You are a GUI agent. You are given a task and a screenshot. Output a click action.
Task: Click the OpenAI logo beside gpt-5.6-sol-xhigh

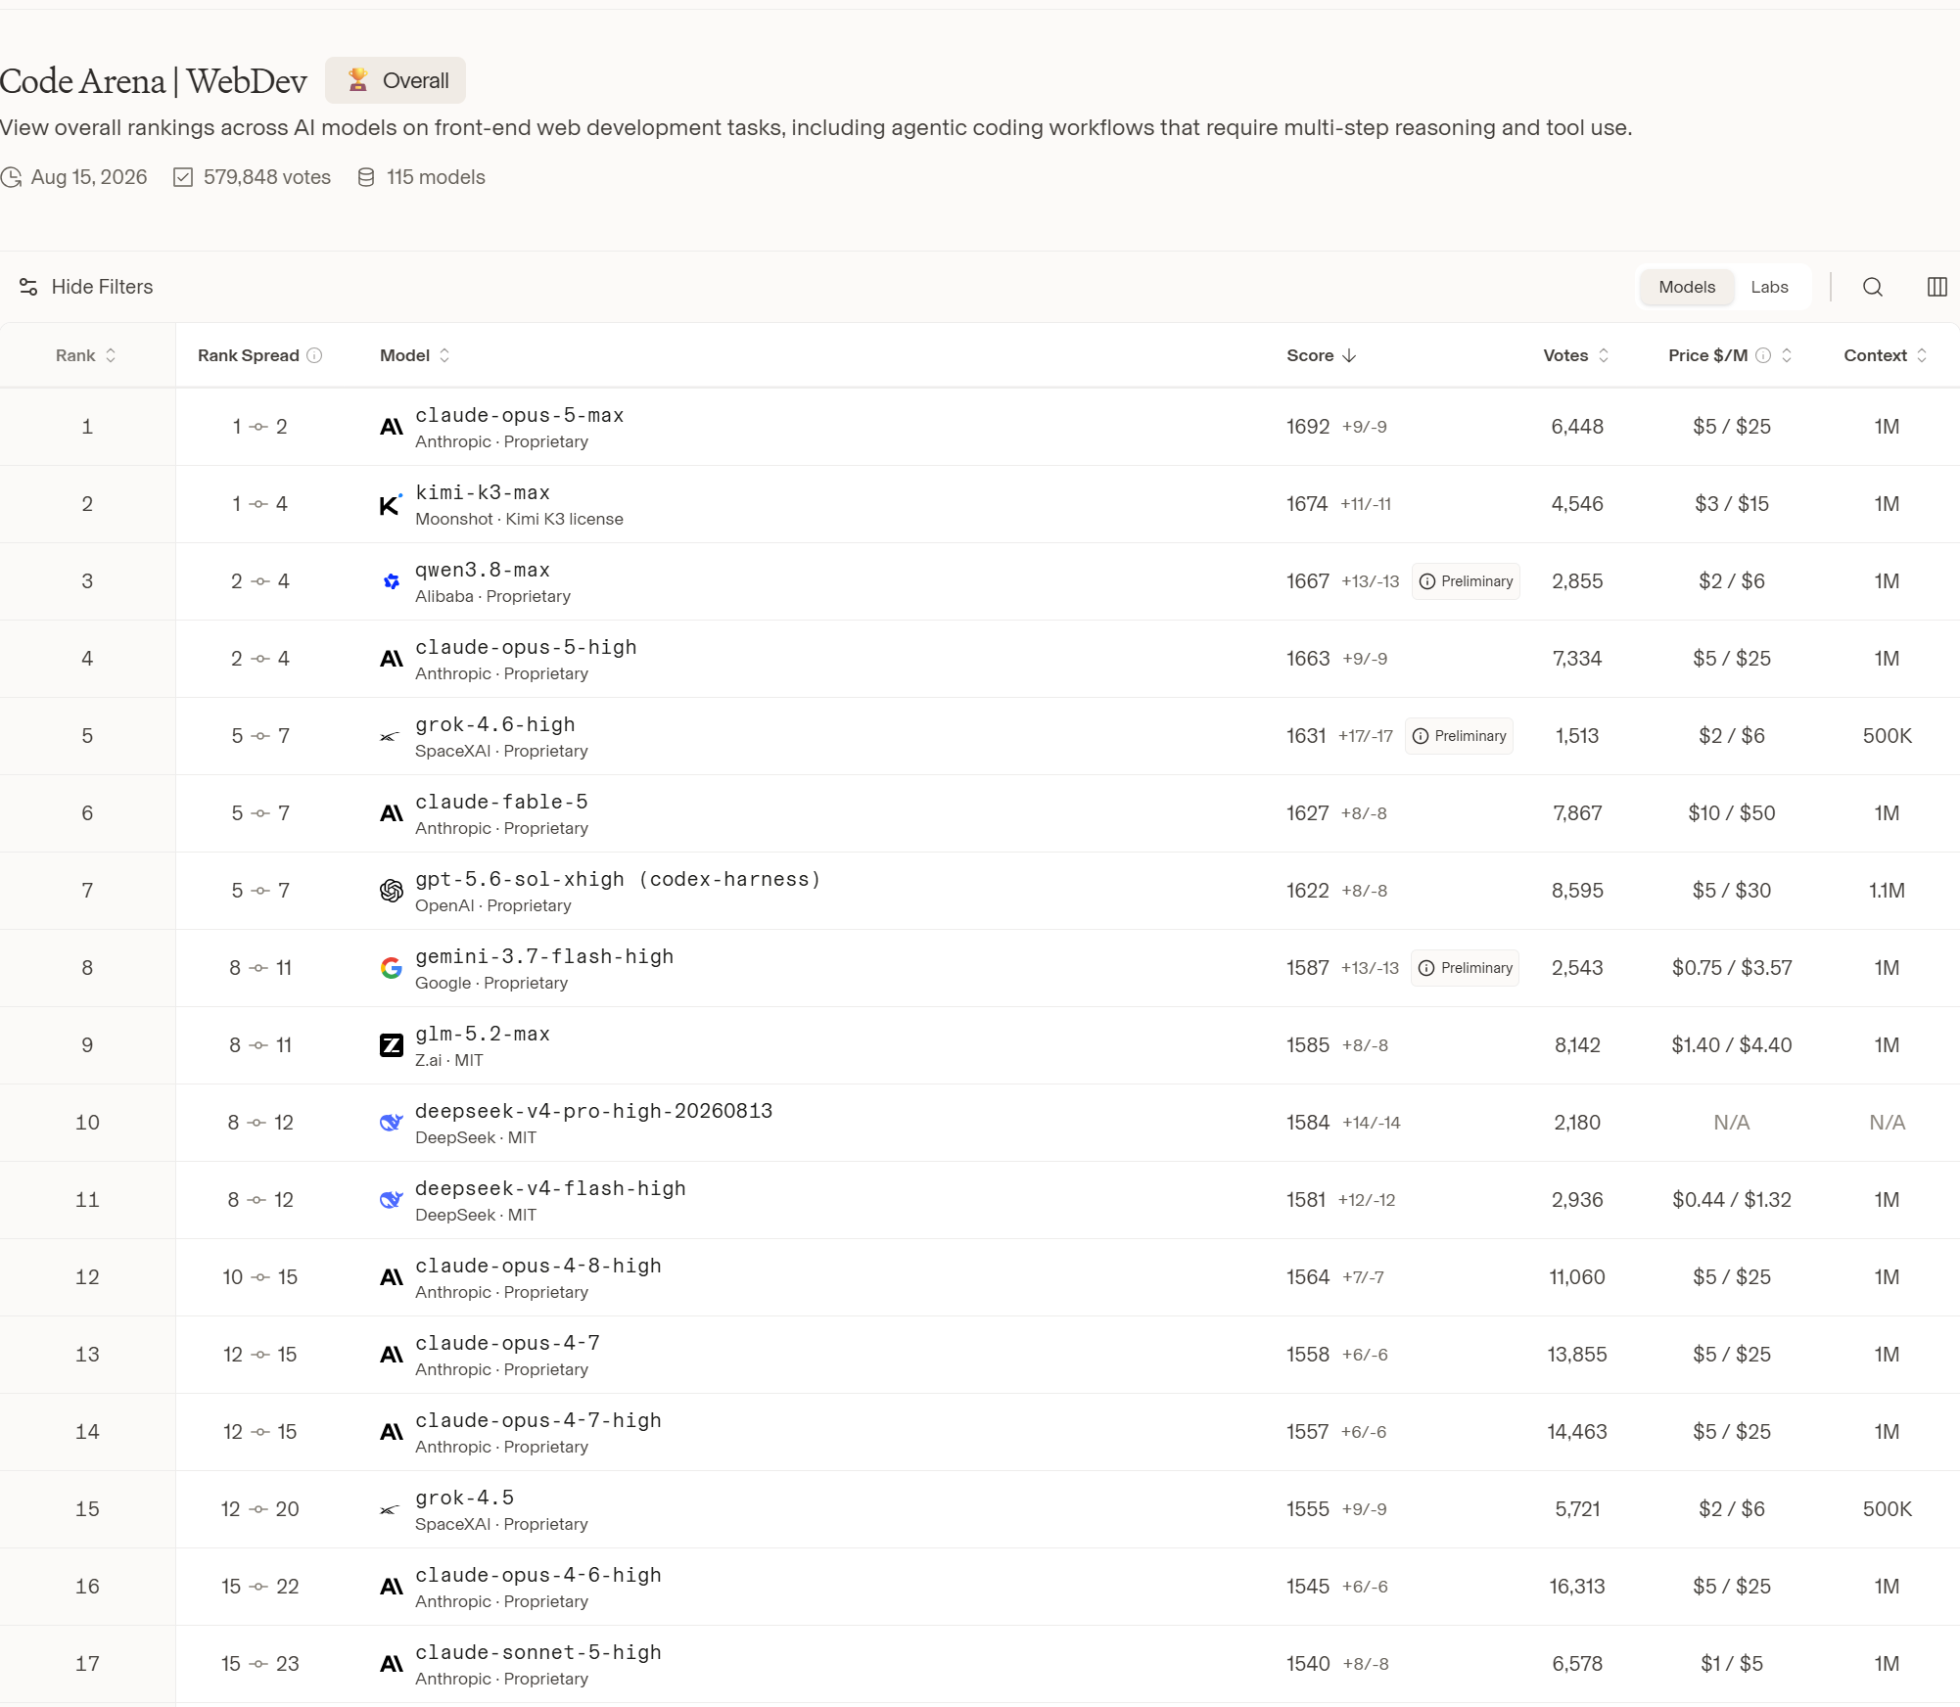tap(391, 891)
